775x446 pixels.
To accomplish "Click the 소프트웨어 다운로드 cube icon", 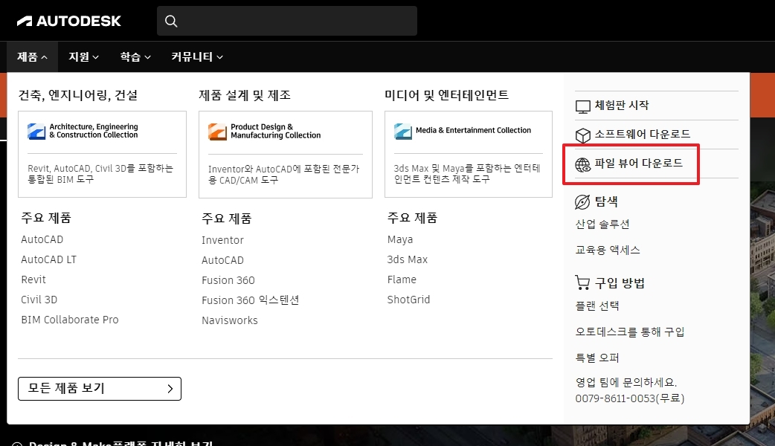I will tap(582, 135).
